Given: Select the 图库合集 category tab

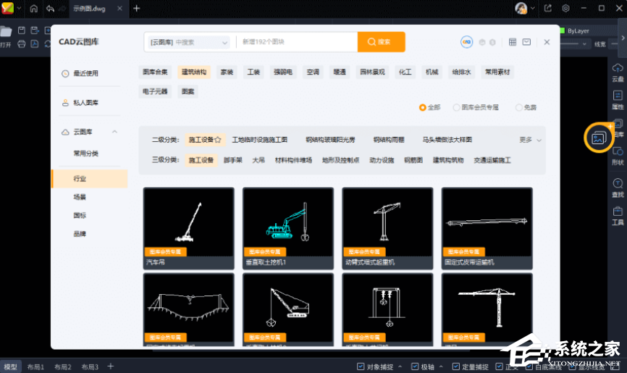Looking at the screenshot, I should tap(155, 72).
